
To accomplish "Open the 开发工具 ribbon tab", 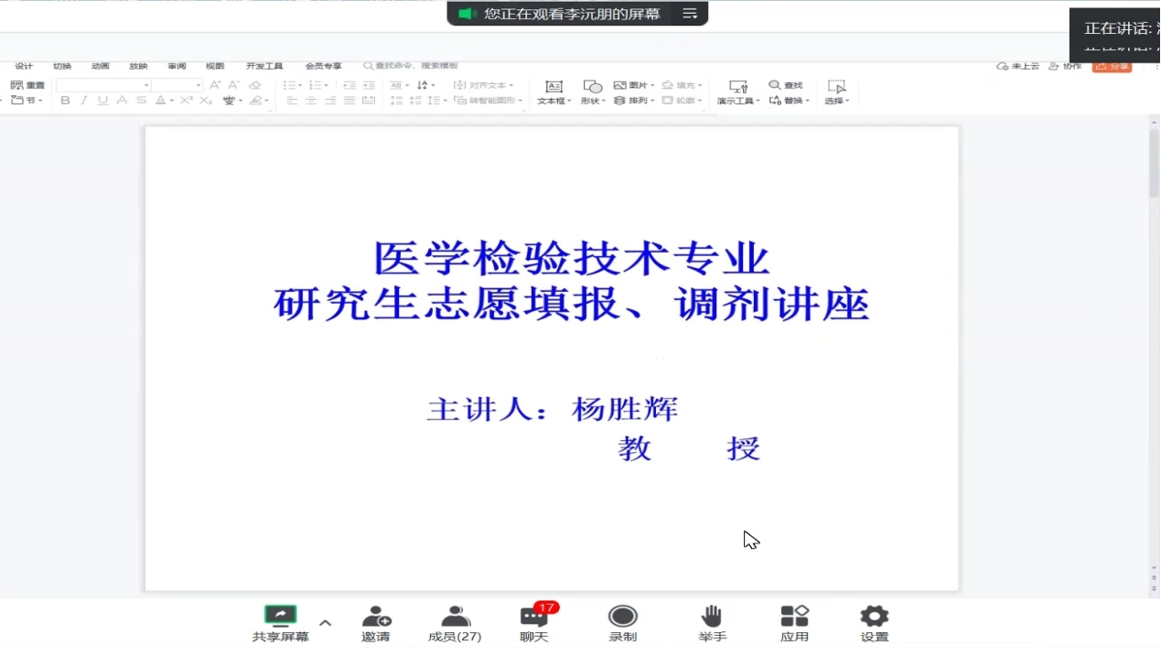I will point(264,66).
